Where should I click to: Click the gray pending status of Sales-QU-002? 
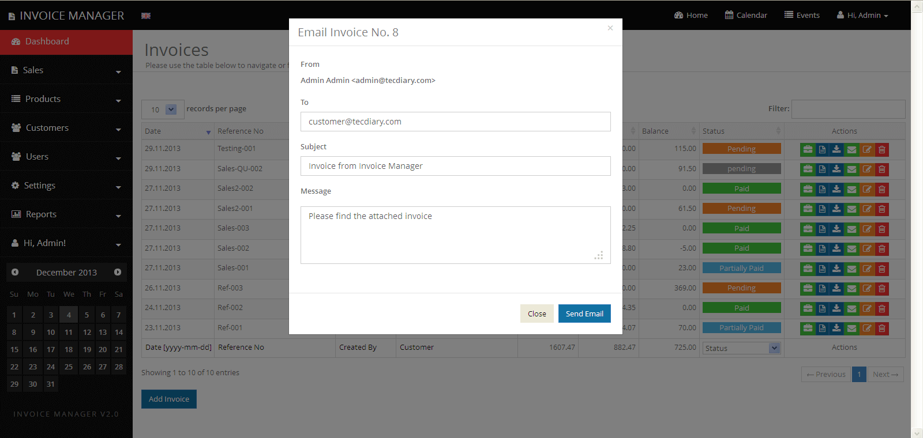[741, 169]
